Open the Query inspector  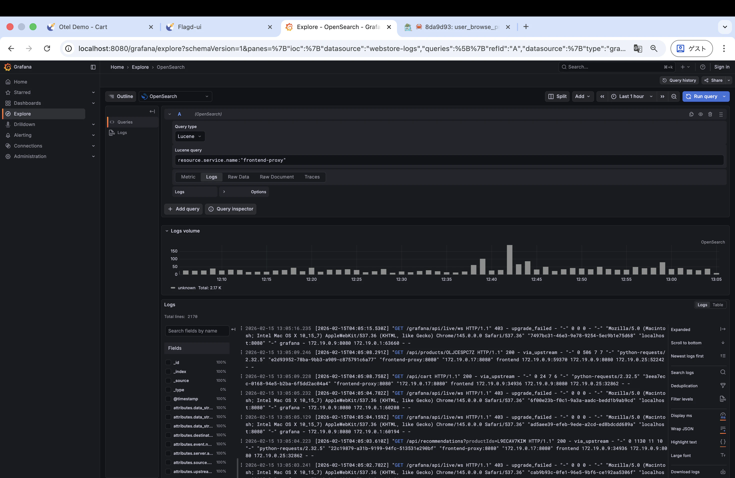(230, 209)
